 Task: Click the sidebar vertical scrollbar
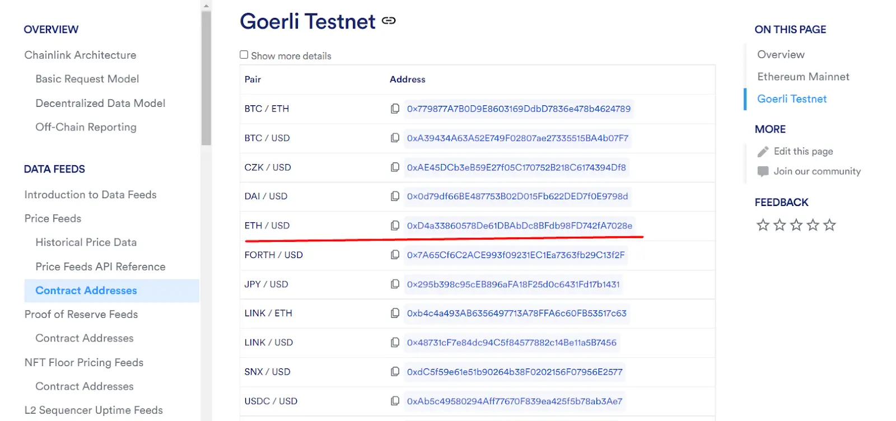coord(206,78)
